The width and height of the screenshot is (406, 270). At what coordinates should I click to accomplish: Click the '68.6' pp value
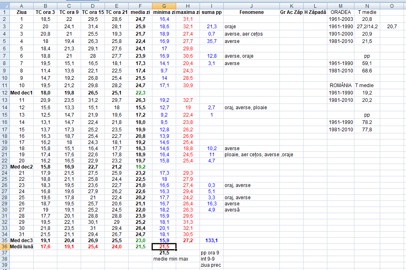[x=367, y=71]
